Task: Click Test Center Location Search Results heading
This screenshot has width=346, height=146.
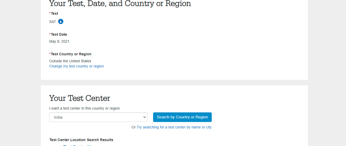Action: [81, 140]
